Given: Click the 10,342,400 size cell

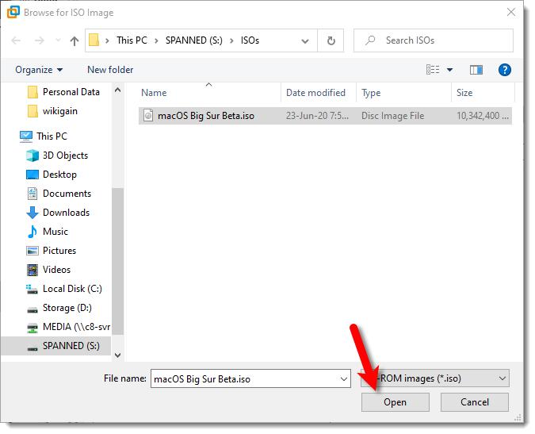Looking at the screenshot, I should [x=483, y=116].
